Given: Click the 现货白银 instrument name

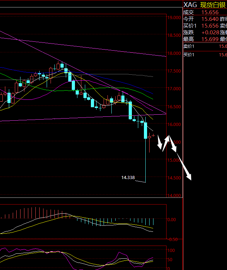Looking at the screenshot, I should tap(213, 5).
